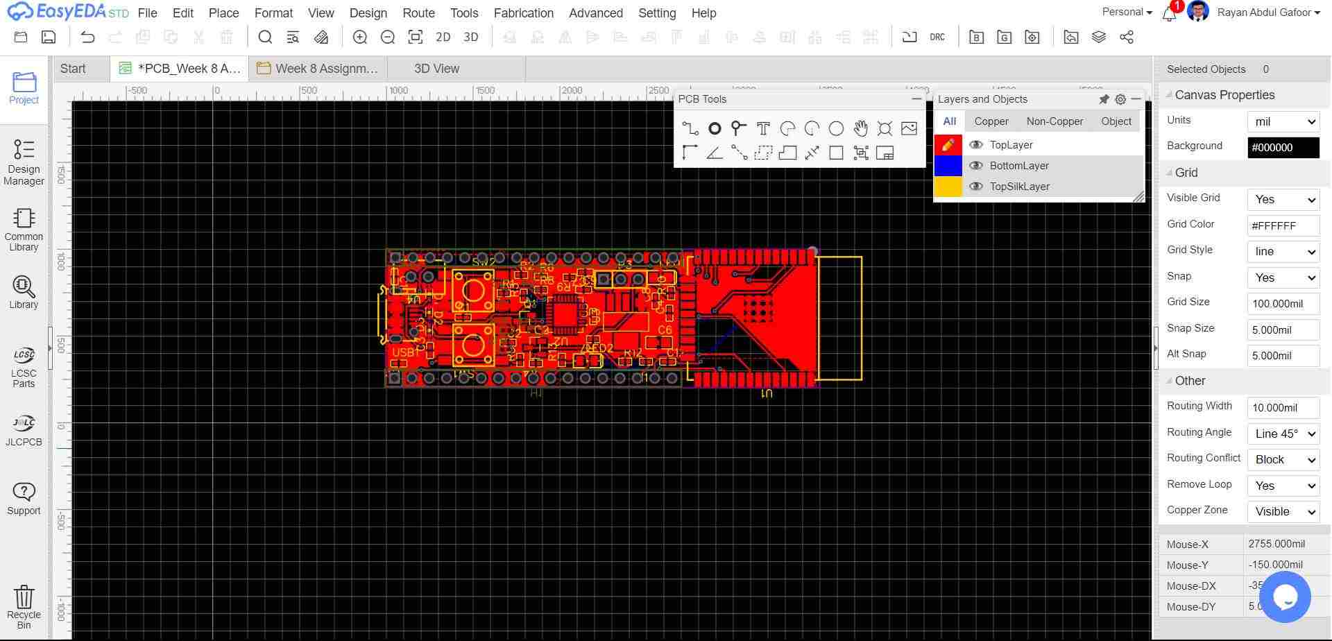Viewport: 1332px width, 641px height.
Task: Show the Copper layers filter tab
Action: click(991, 121)
